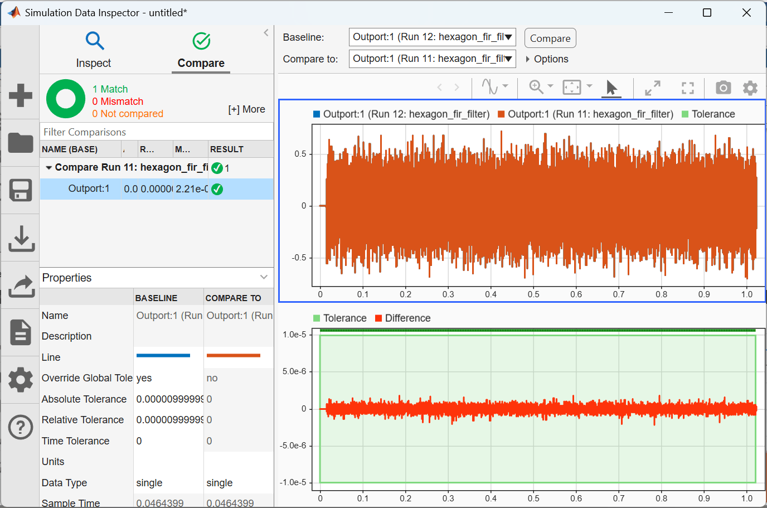Switch to the Compare tab
Viewport: 767px width, 508px height.
click(201, 50)
